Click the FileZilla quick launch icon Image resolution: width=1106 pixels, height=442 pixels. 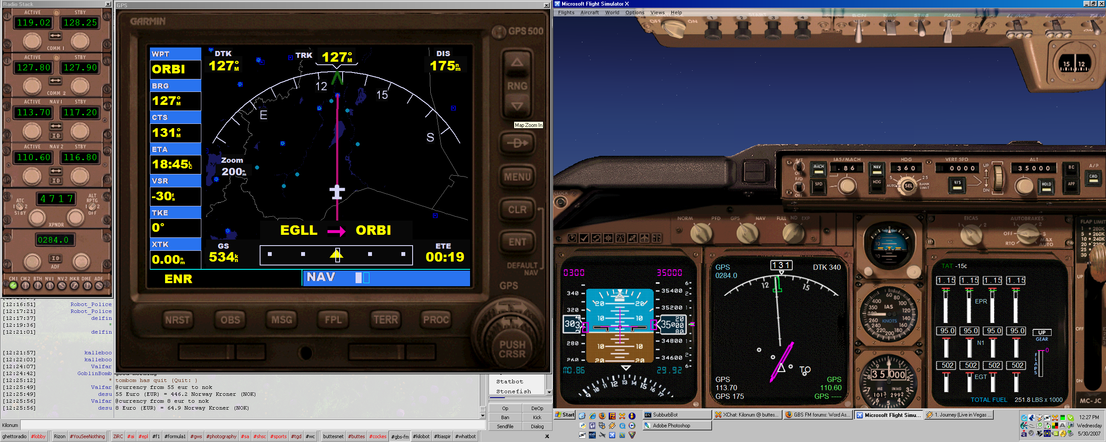(x=612, y=416)
